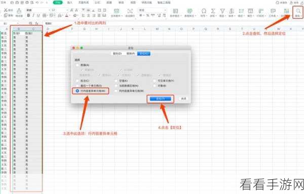
Task: Click the Copy icon in ribbon
Action: pyautogui.click(x=6, y=15)
